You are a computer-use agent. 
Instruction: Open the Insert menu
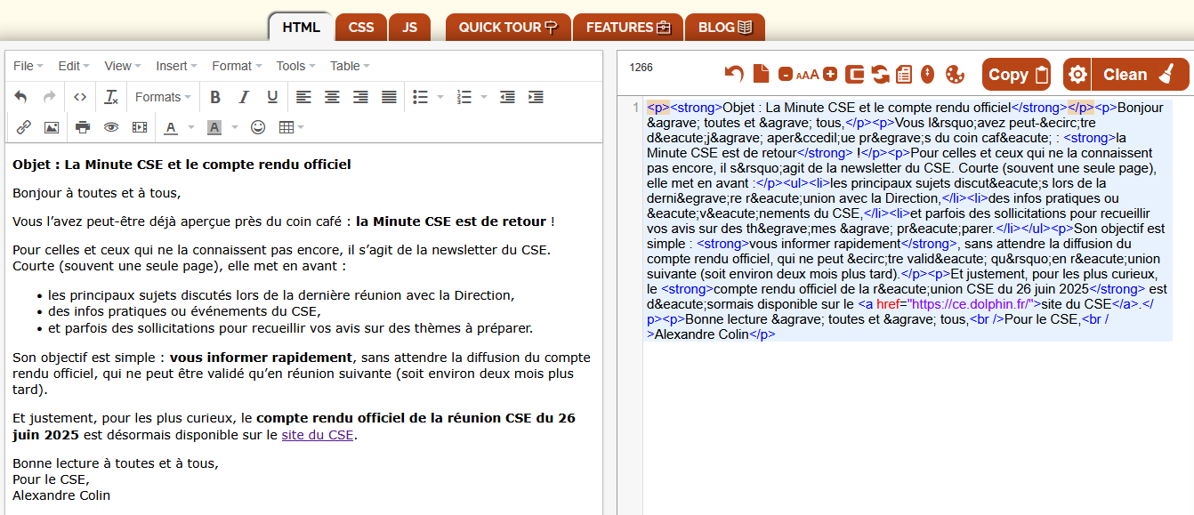tap(176, 66)
